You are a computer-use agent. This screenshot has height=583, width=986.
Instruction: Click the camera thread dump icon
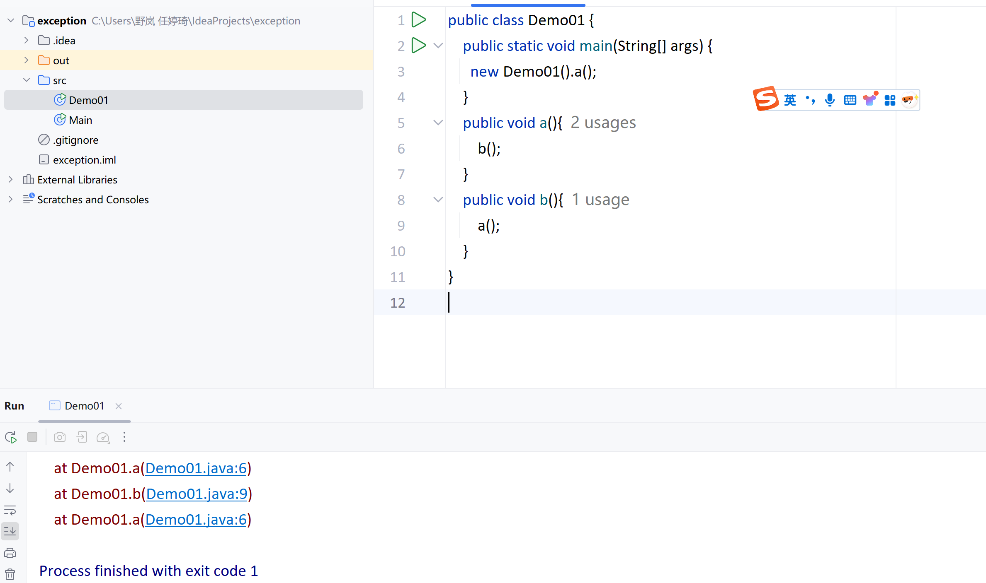tap(60, 437)
